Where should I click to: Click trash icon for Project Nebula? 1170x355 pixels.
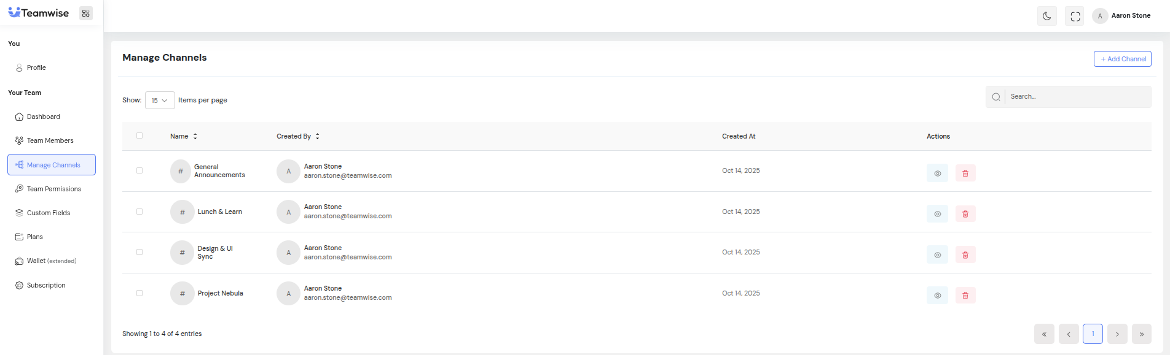[965, 296]
